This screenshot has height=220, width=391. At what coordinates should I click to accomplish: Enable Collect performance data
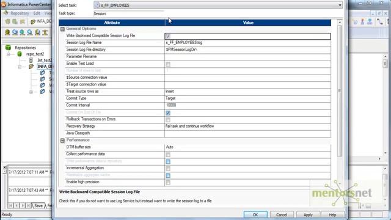click(168, 155)
